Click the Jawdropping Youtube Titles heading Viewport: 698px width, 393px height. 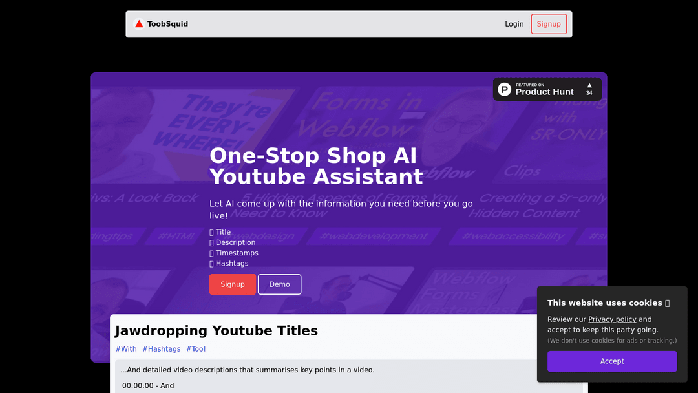pyautogui.click(x=217, y=331)
